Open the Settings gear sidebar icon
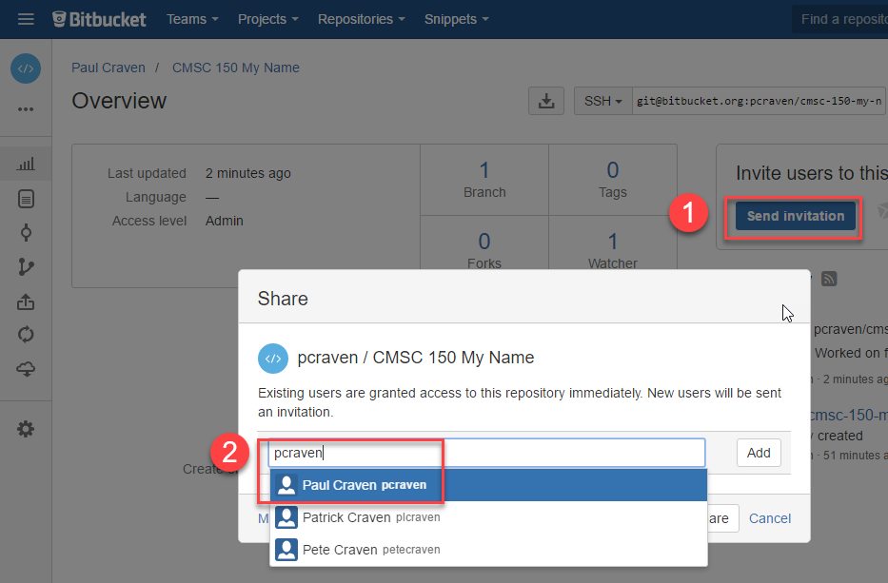Screen dimensions: 888x583 click(x=26, y=429)
